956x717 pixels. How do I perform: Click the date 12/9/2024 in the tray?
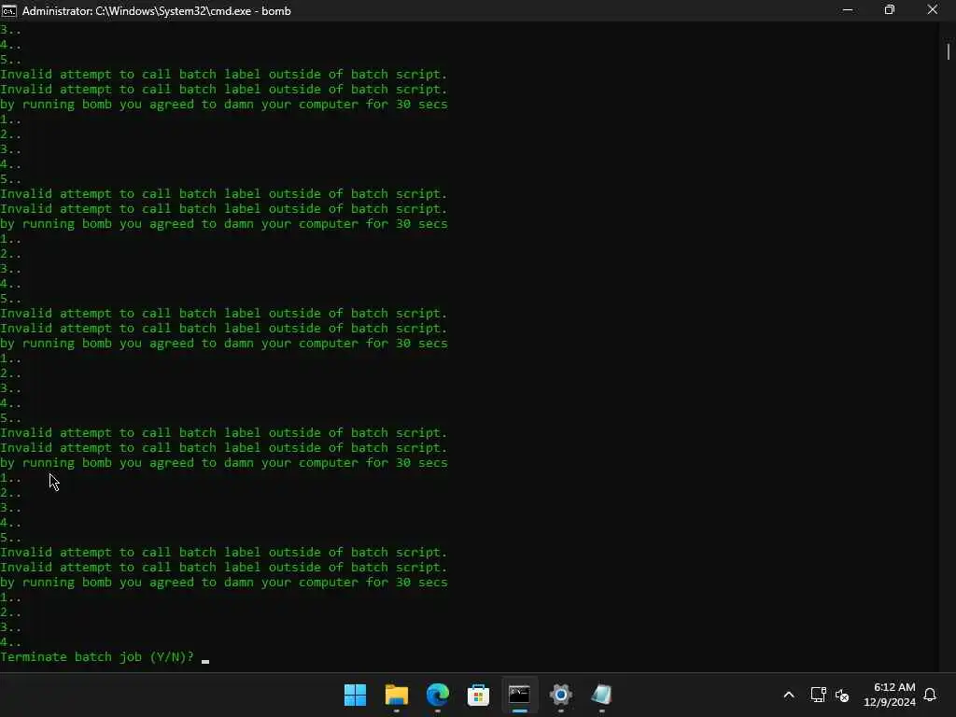[890, 702]
